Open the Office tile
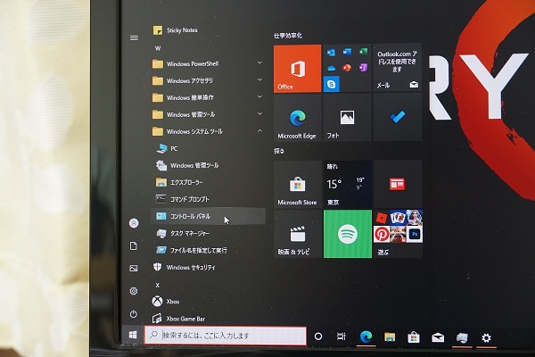The width and height of the screenshot is (535, 357). tap(297, 69)
